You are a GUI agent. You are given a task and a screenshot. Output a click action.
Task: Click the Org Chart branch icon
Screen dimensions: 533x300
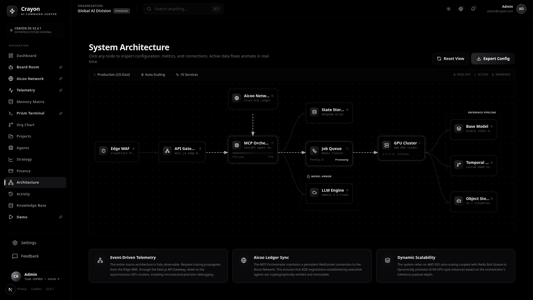pos(11,125)
